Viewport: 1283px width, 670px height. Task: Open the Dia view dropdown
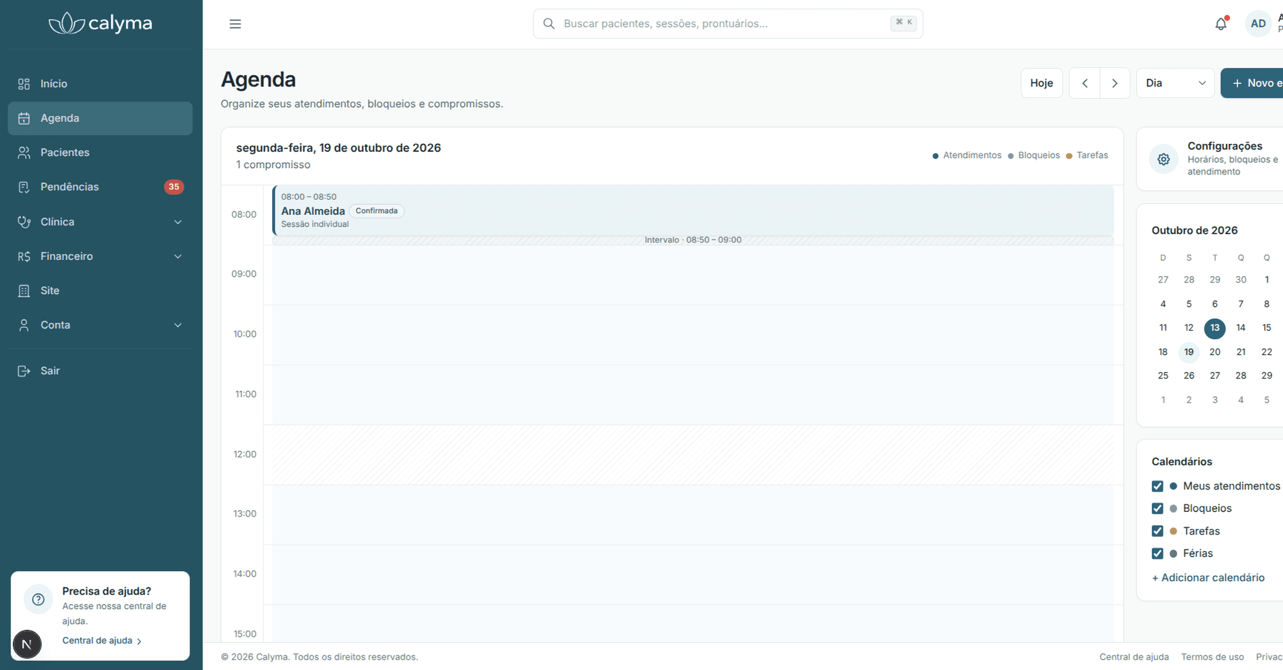pyautogui.click(x=1175, y=83)
